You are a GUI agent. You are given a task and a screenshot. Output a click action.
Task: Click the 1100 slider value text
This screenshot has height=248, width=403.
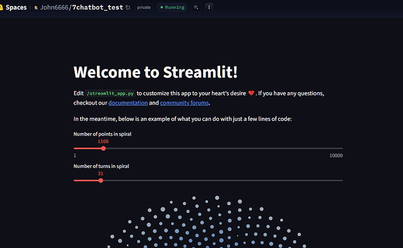click(103, 141)
